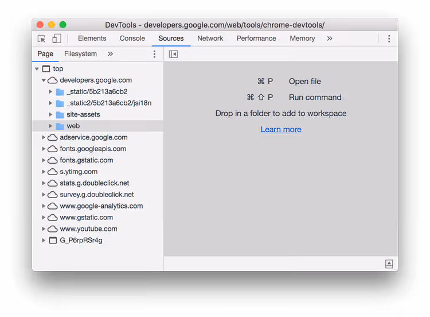Click frame icon beside G_P6rpRSr4g

pos(53,241)
